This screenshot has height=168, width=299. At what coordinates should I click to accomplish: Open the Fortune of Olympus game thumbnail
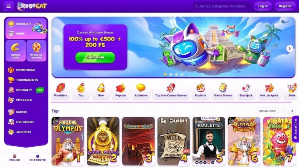(68, 141)
